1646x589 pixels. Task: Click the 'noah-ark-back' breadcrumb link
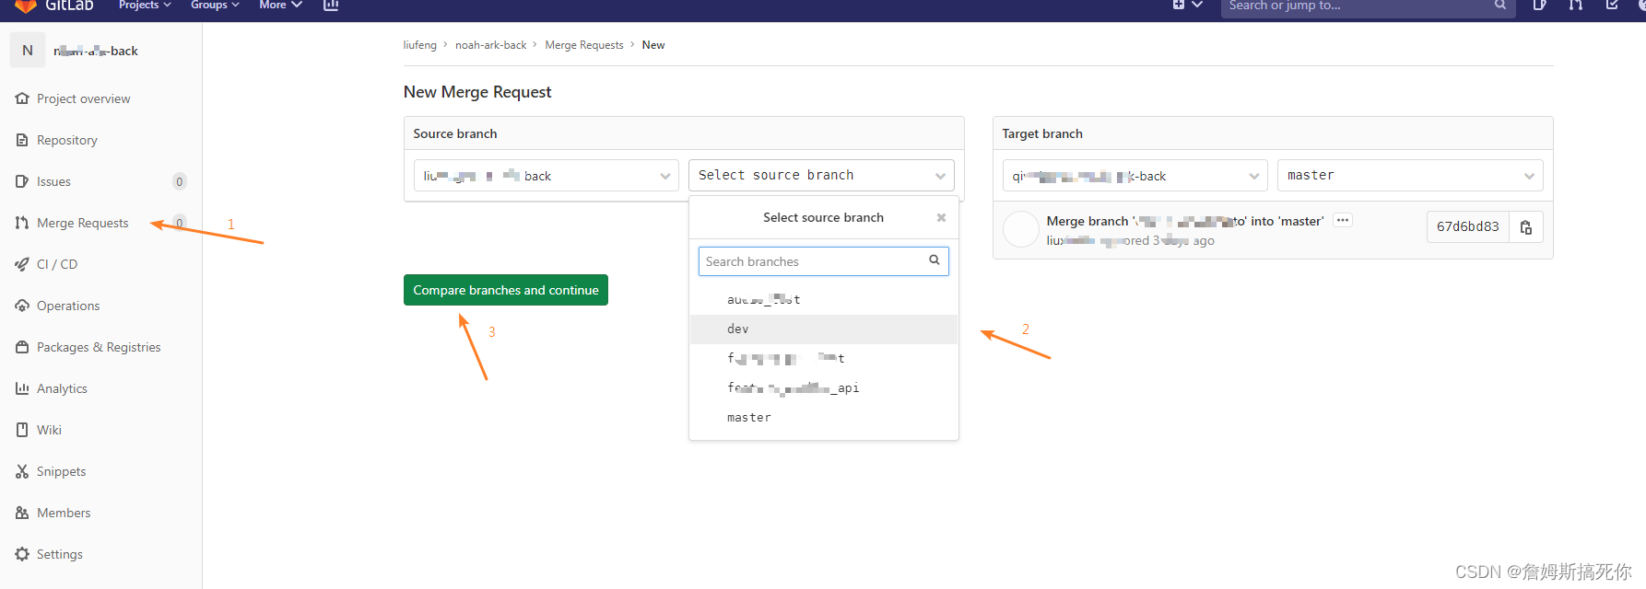[490, 45]
